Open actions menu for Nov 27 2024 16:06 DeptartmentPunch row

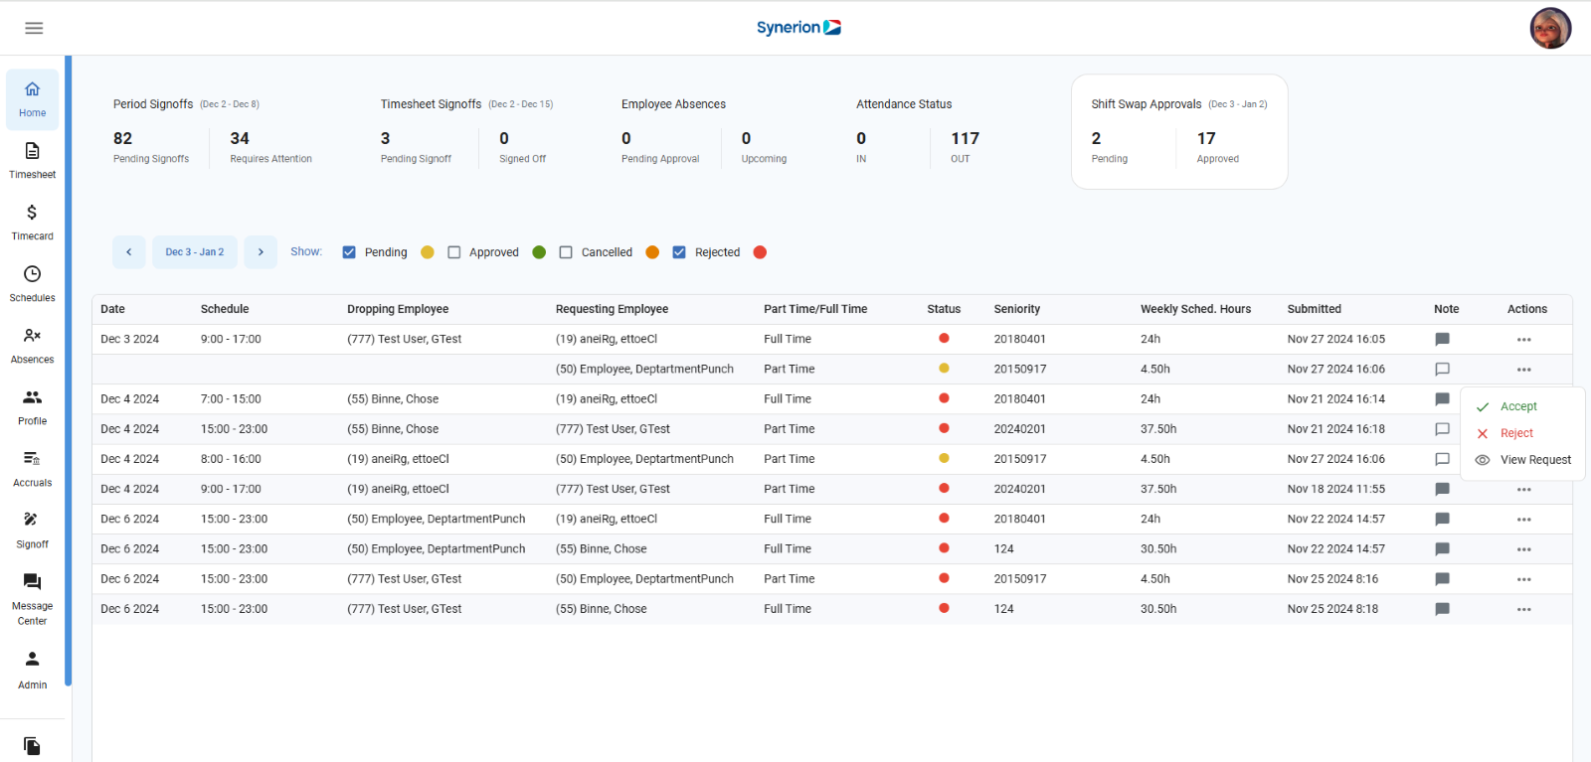[1524, 370]
